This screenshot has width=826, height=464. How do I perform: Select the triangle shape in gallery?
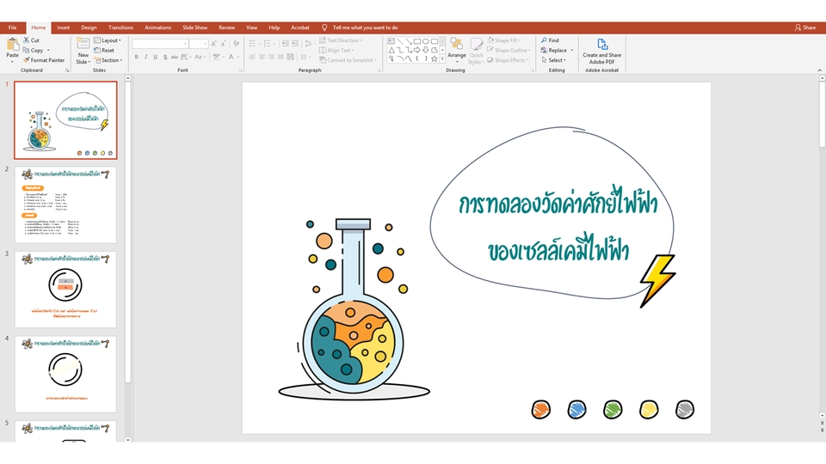click(391, 50)
